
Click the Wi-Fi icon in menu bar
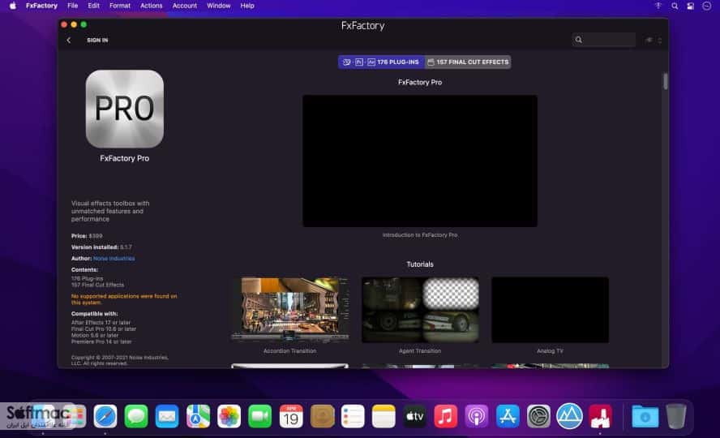[658, 6]
